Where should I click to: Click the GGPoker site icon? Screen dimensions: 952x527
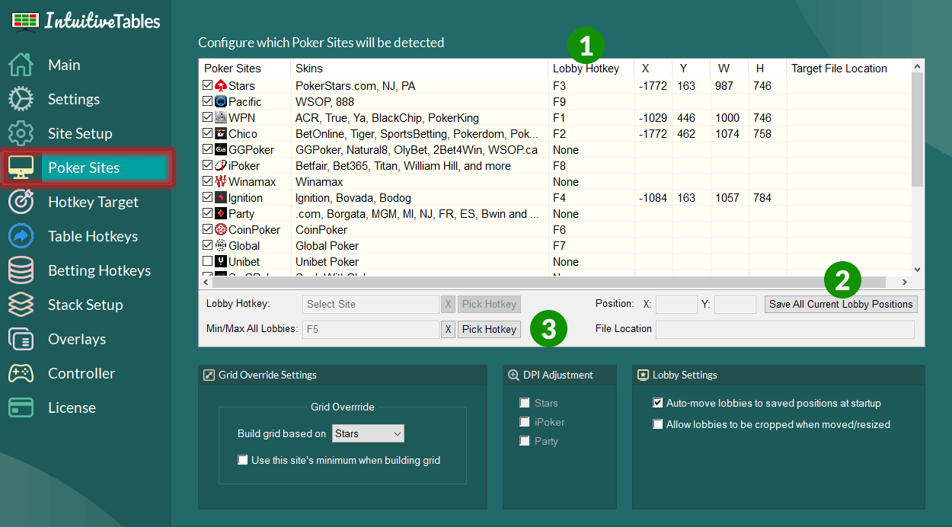pyautogui.click(x=221, y=150)
